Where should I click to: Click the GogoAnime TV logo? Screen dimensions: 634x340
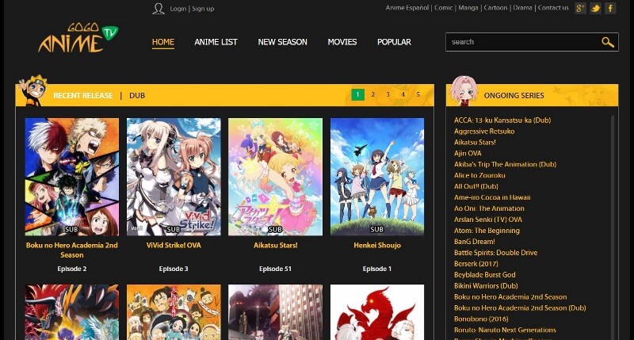78,37
